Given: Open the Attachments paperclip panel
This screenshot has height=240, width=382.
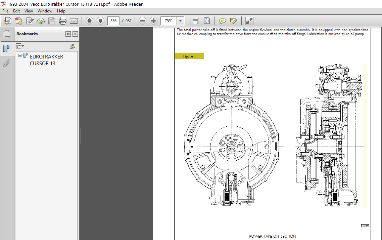Looking at the screenshot, I should point(7,63).
